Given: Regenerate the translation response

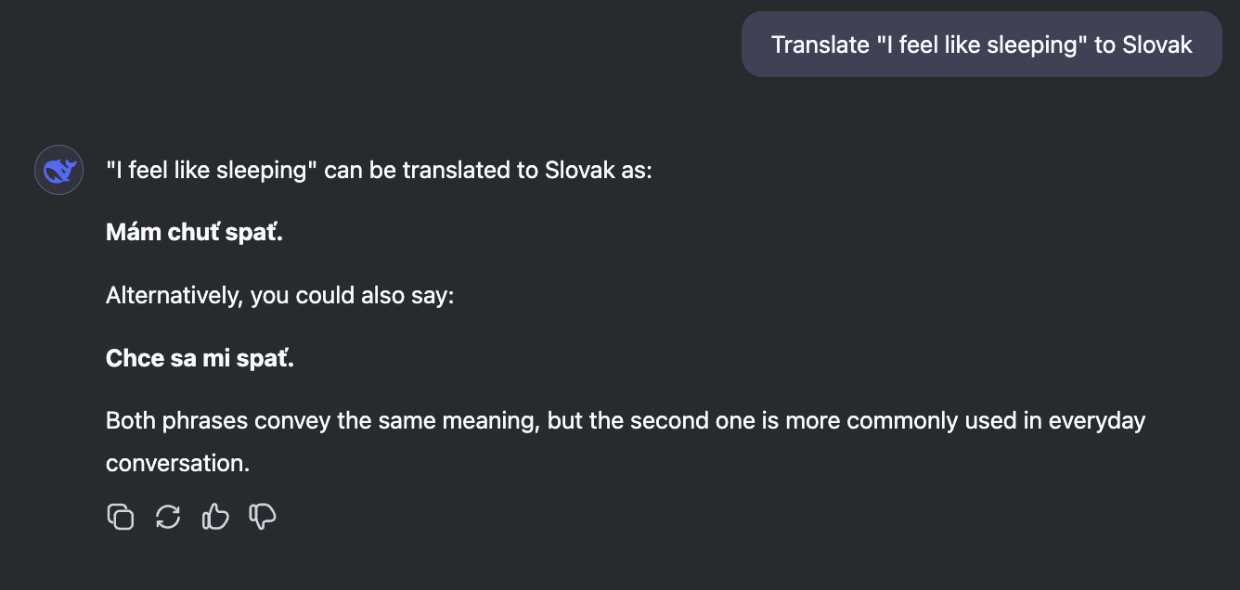Looking at the screenshot, I should click(x=168, y=517).
